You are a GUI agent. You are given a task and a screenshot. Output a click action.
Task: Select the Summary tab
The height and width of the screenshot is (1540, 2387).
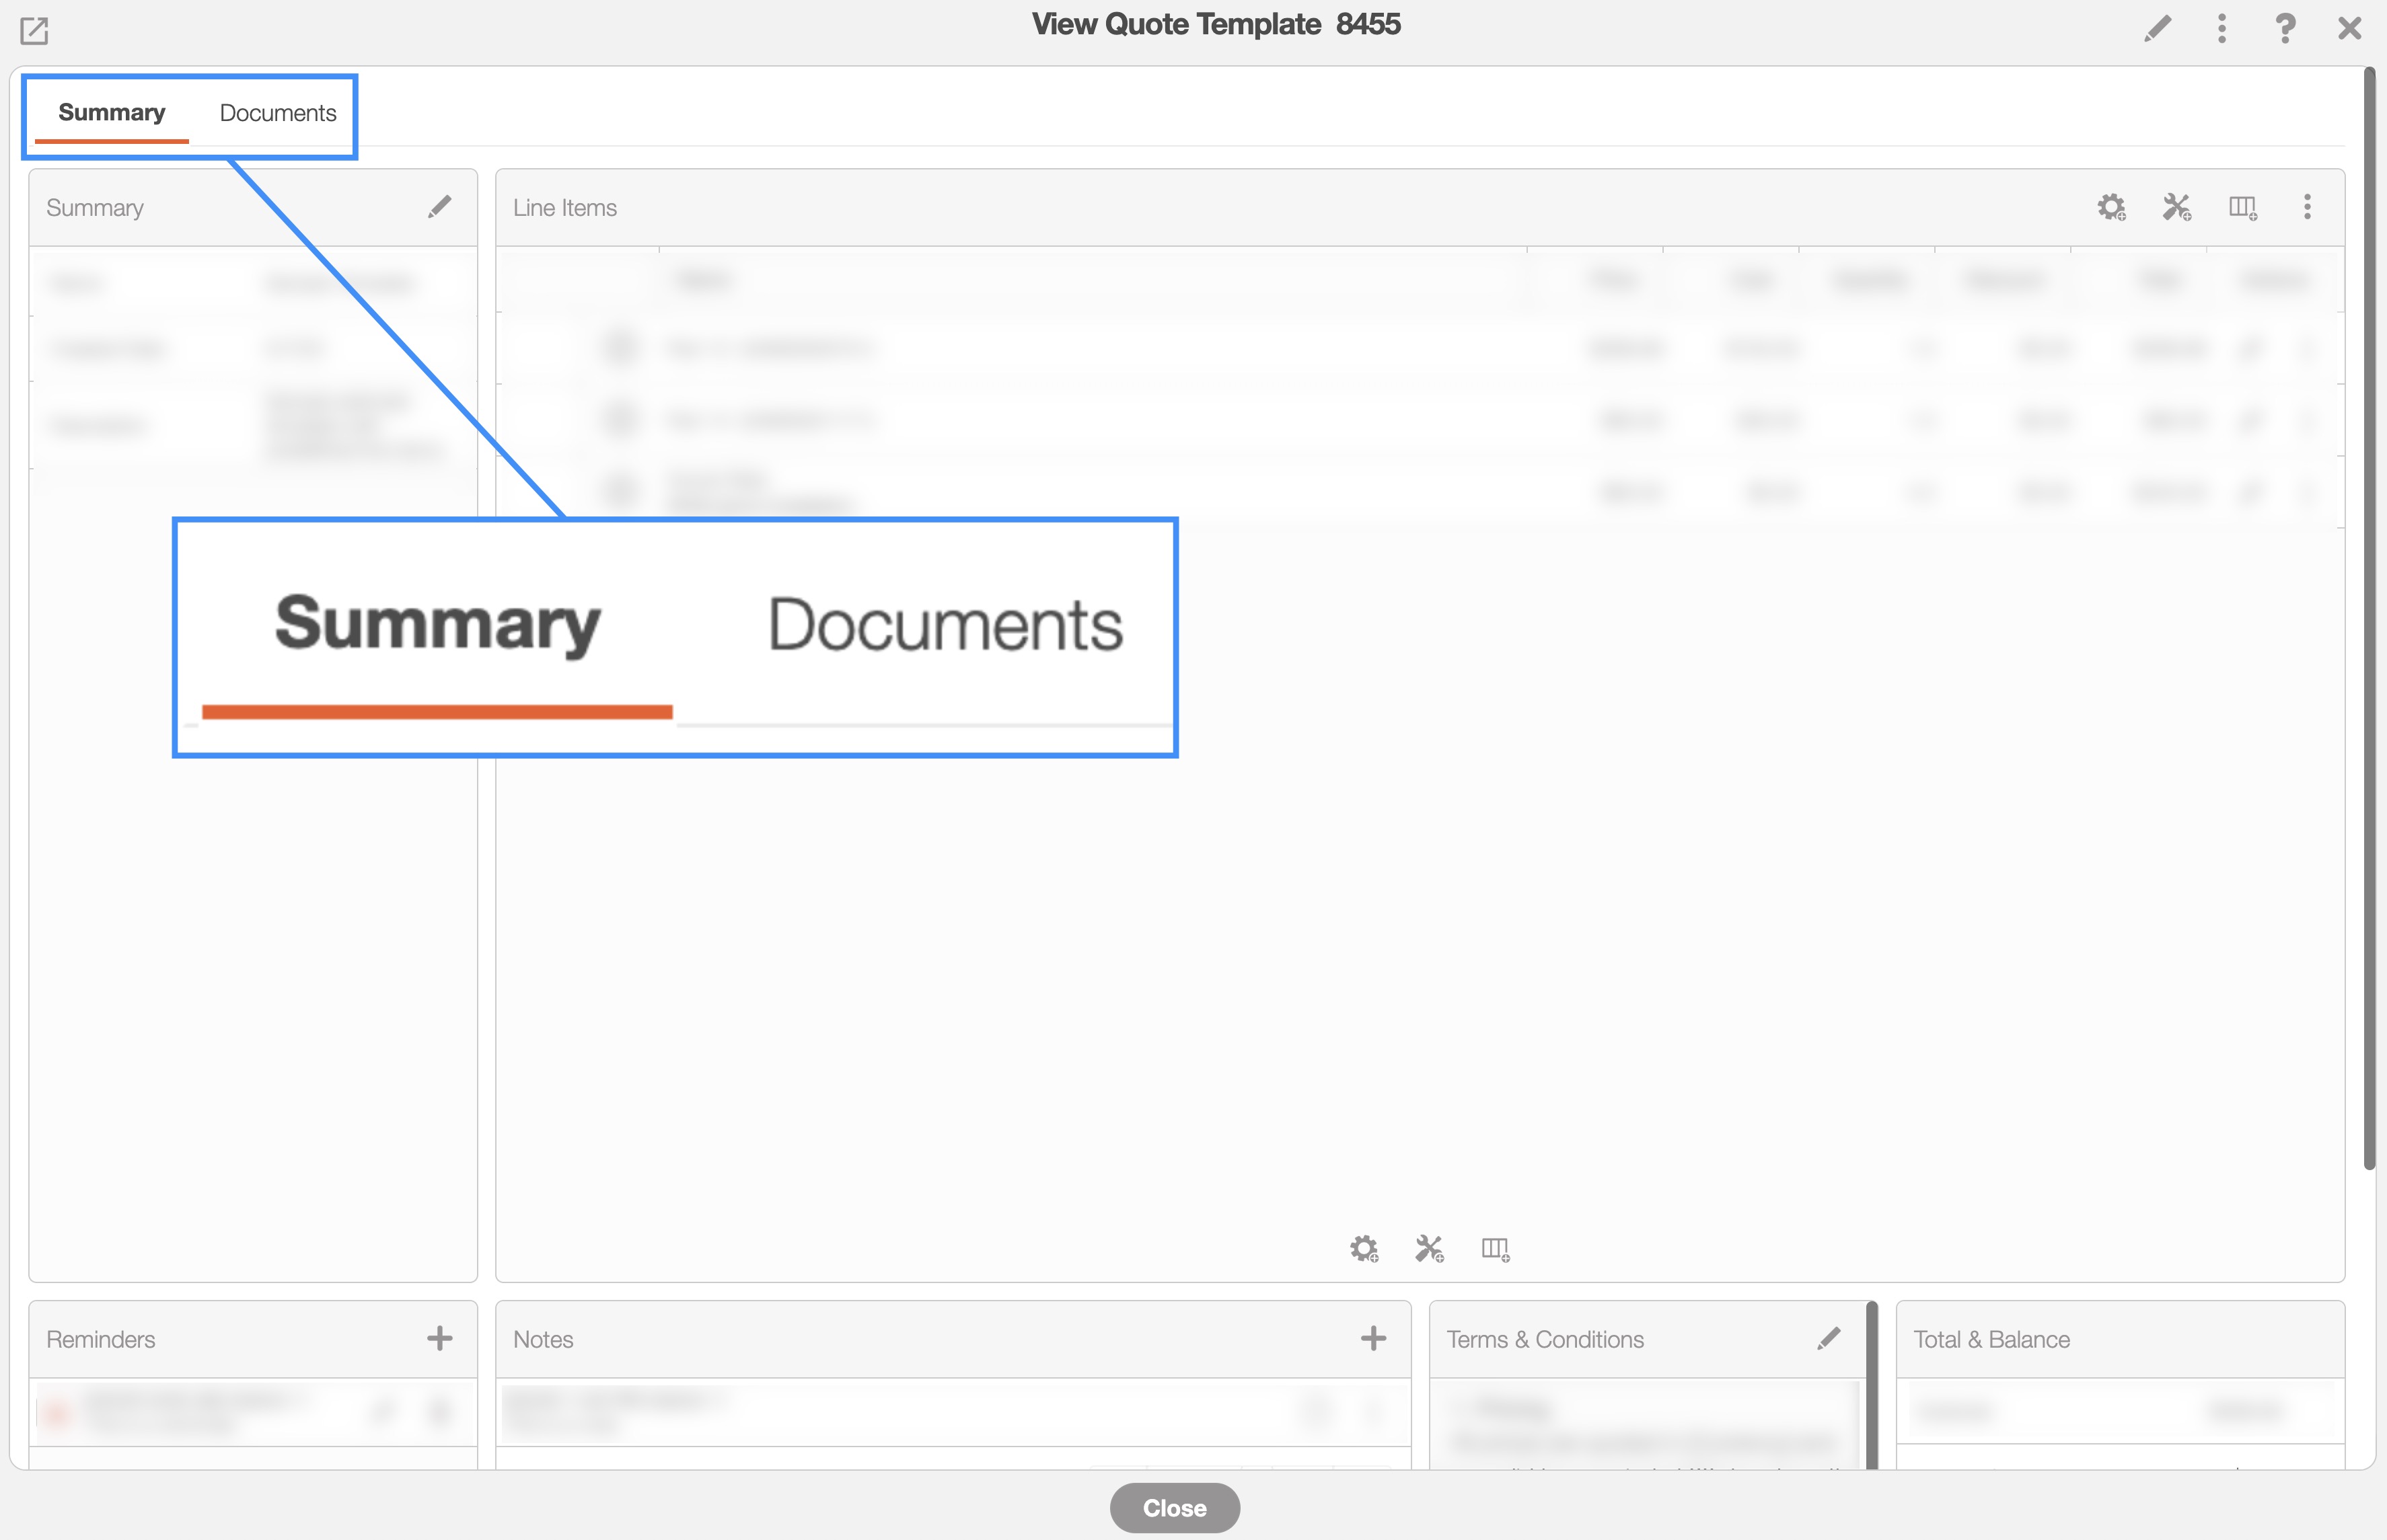click(x=111, y=113)
